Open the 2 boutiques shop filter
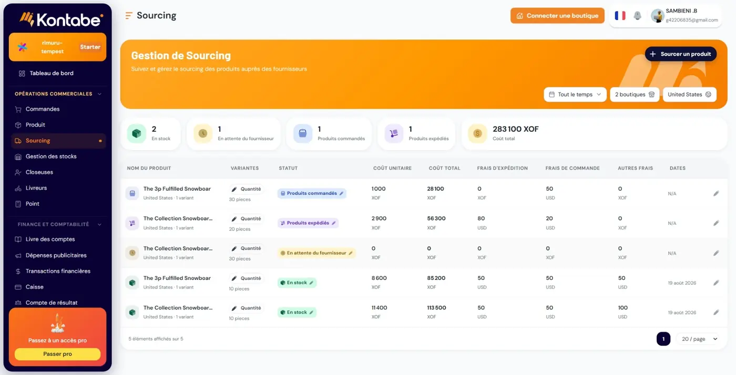 tap(635, 95)
